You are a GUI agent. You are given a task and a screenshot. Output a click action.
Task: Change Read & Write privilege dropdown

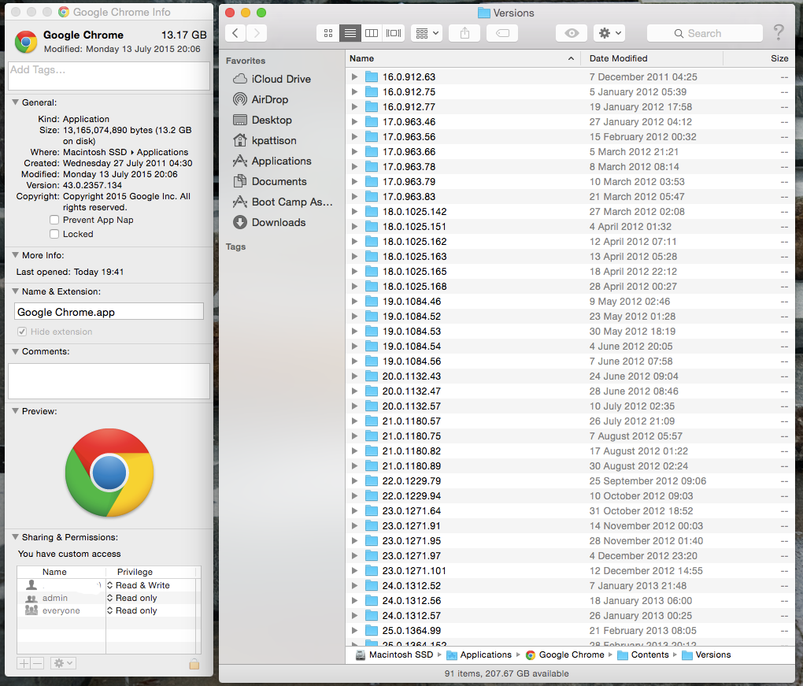tap(139, 585)
